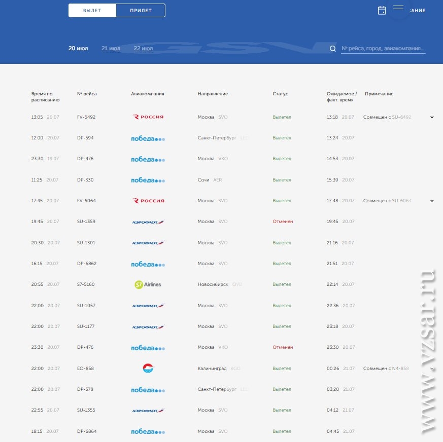
Task: Click flight number SU-1177
Action: [86, 326]
